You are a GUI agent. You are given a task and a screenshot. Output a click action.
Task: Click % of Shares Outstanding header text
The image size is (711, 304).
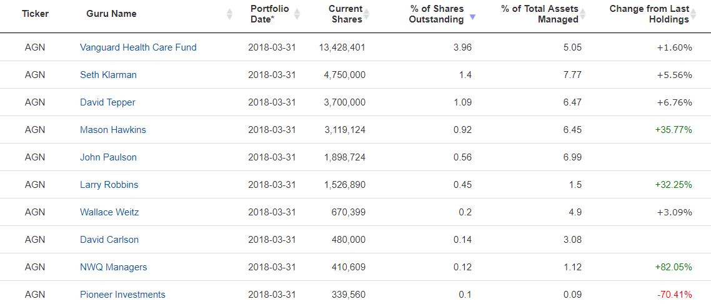[437, 14]
